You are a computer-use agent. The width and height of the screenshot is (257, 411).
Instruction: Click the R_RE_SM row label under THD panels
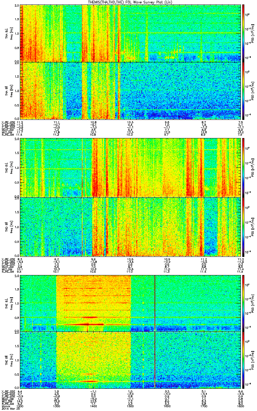pyautogui.click(x=7, y=272)
